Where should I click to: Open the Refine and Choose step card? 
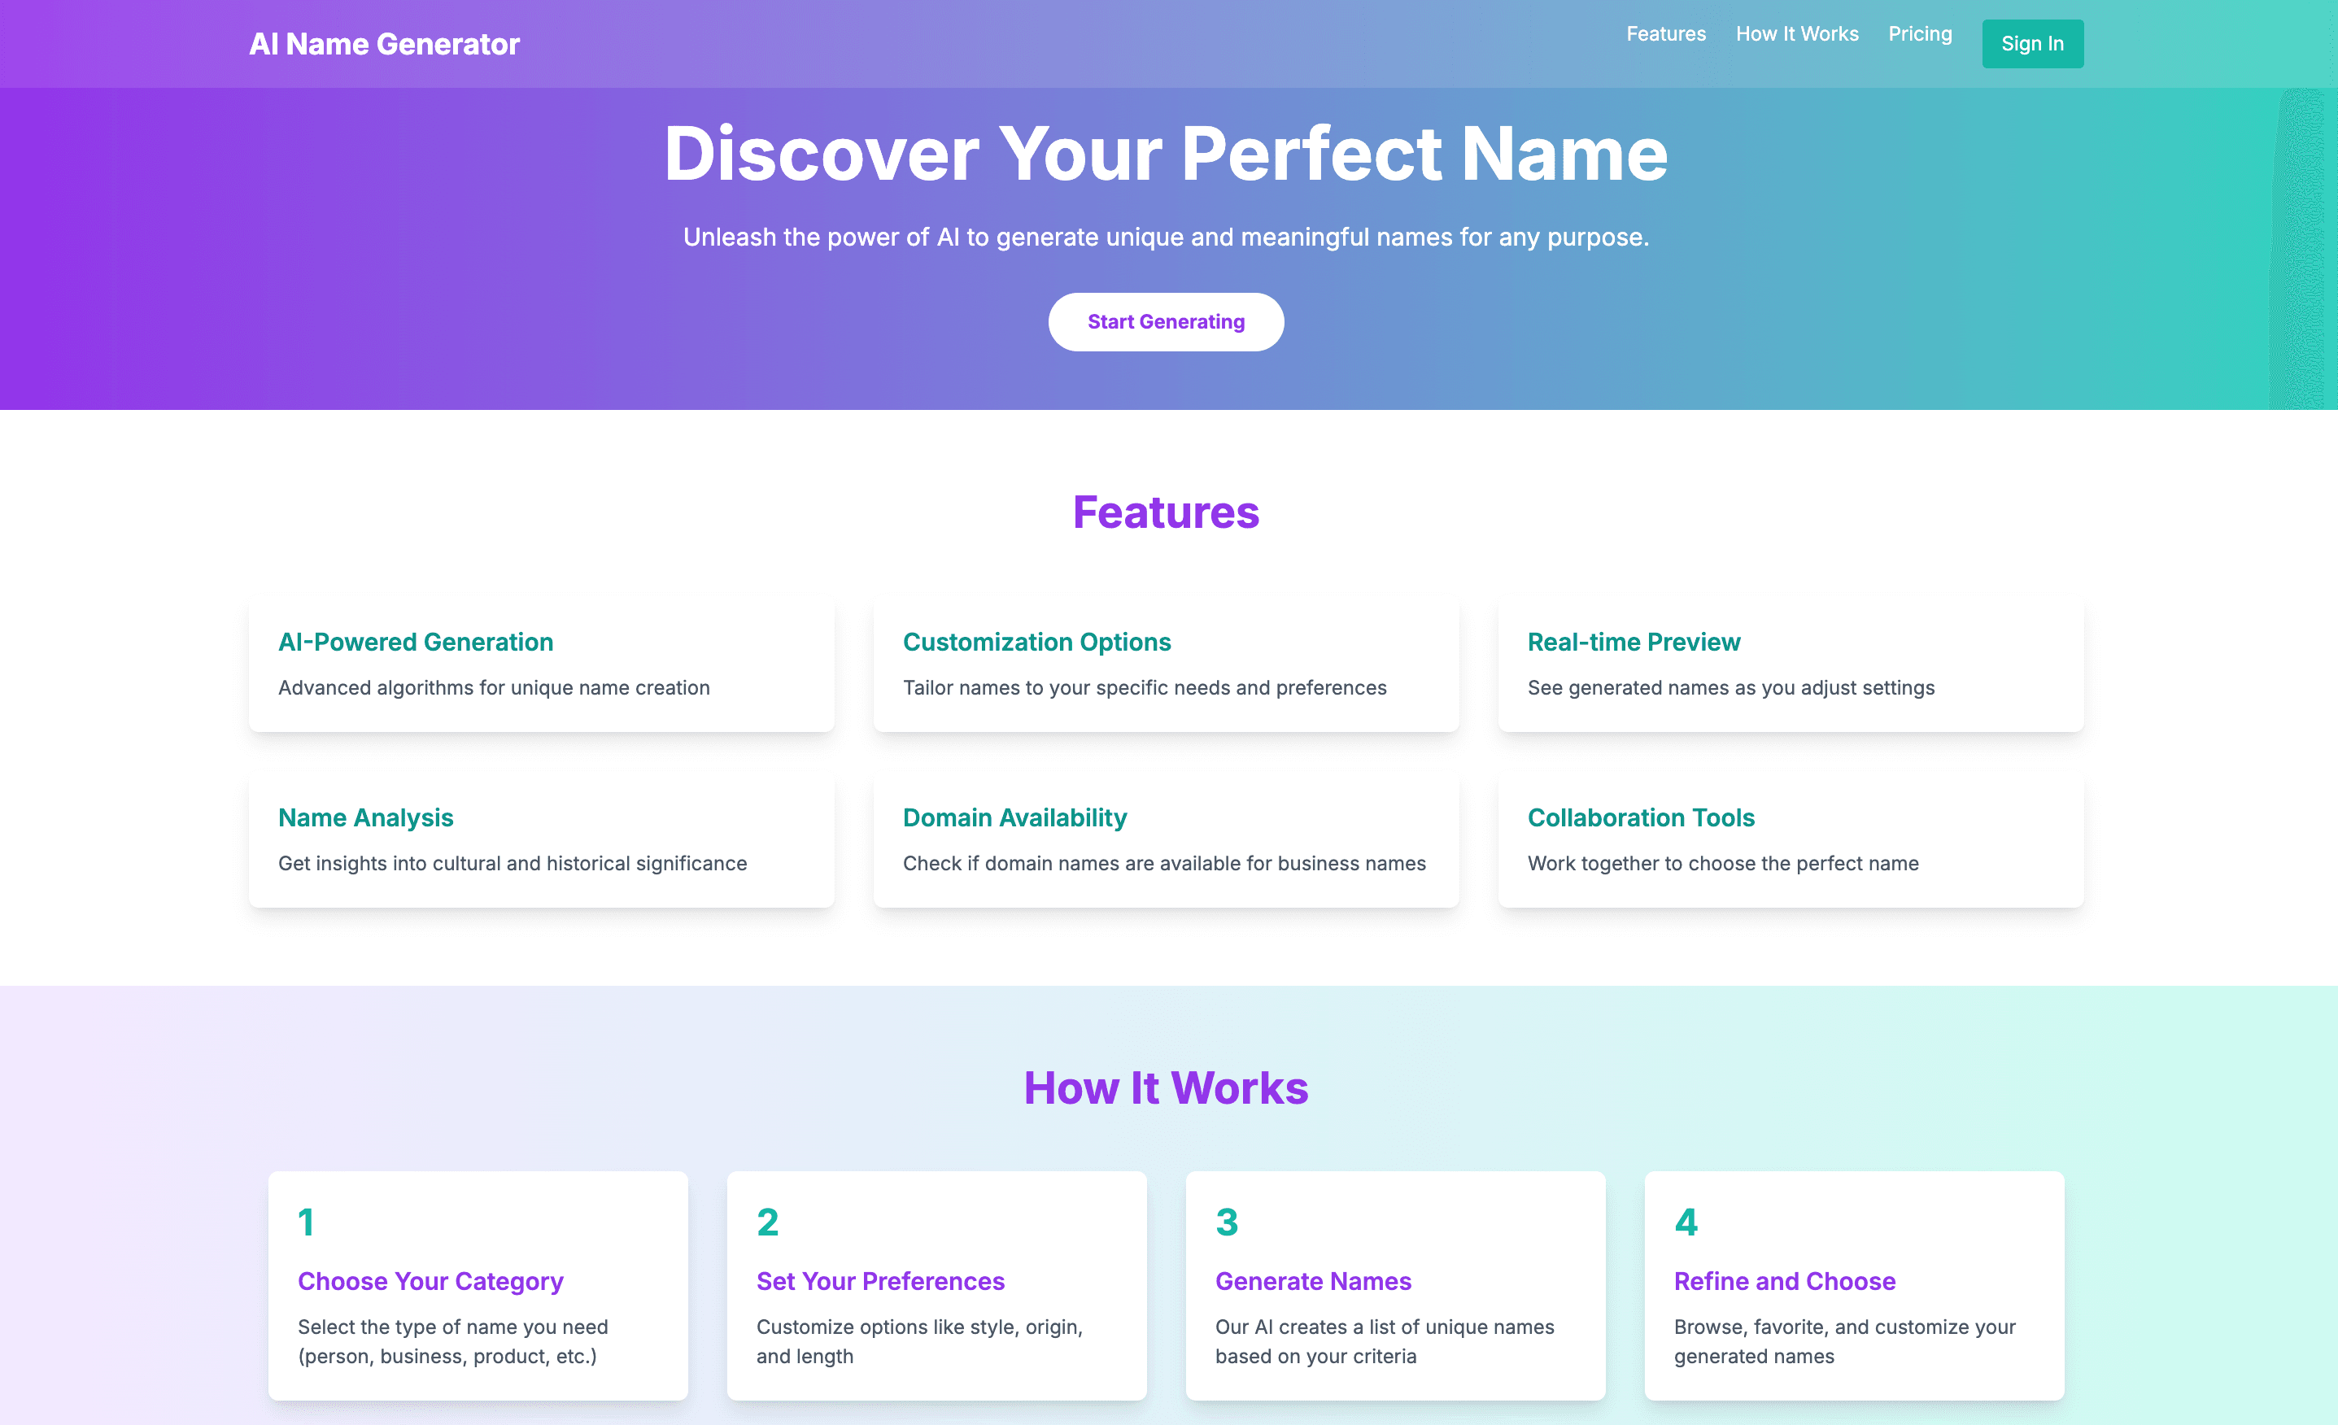(1854, 1286)
